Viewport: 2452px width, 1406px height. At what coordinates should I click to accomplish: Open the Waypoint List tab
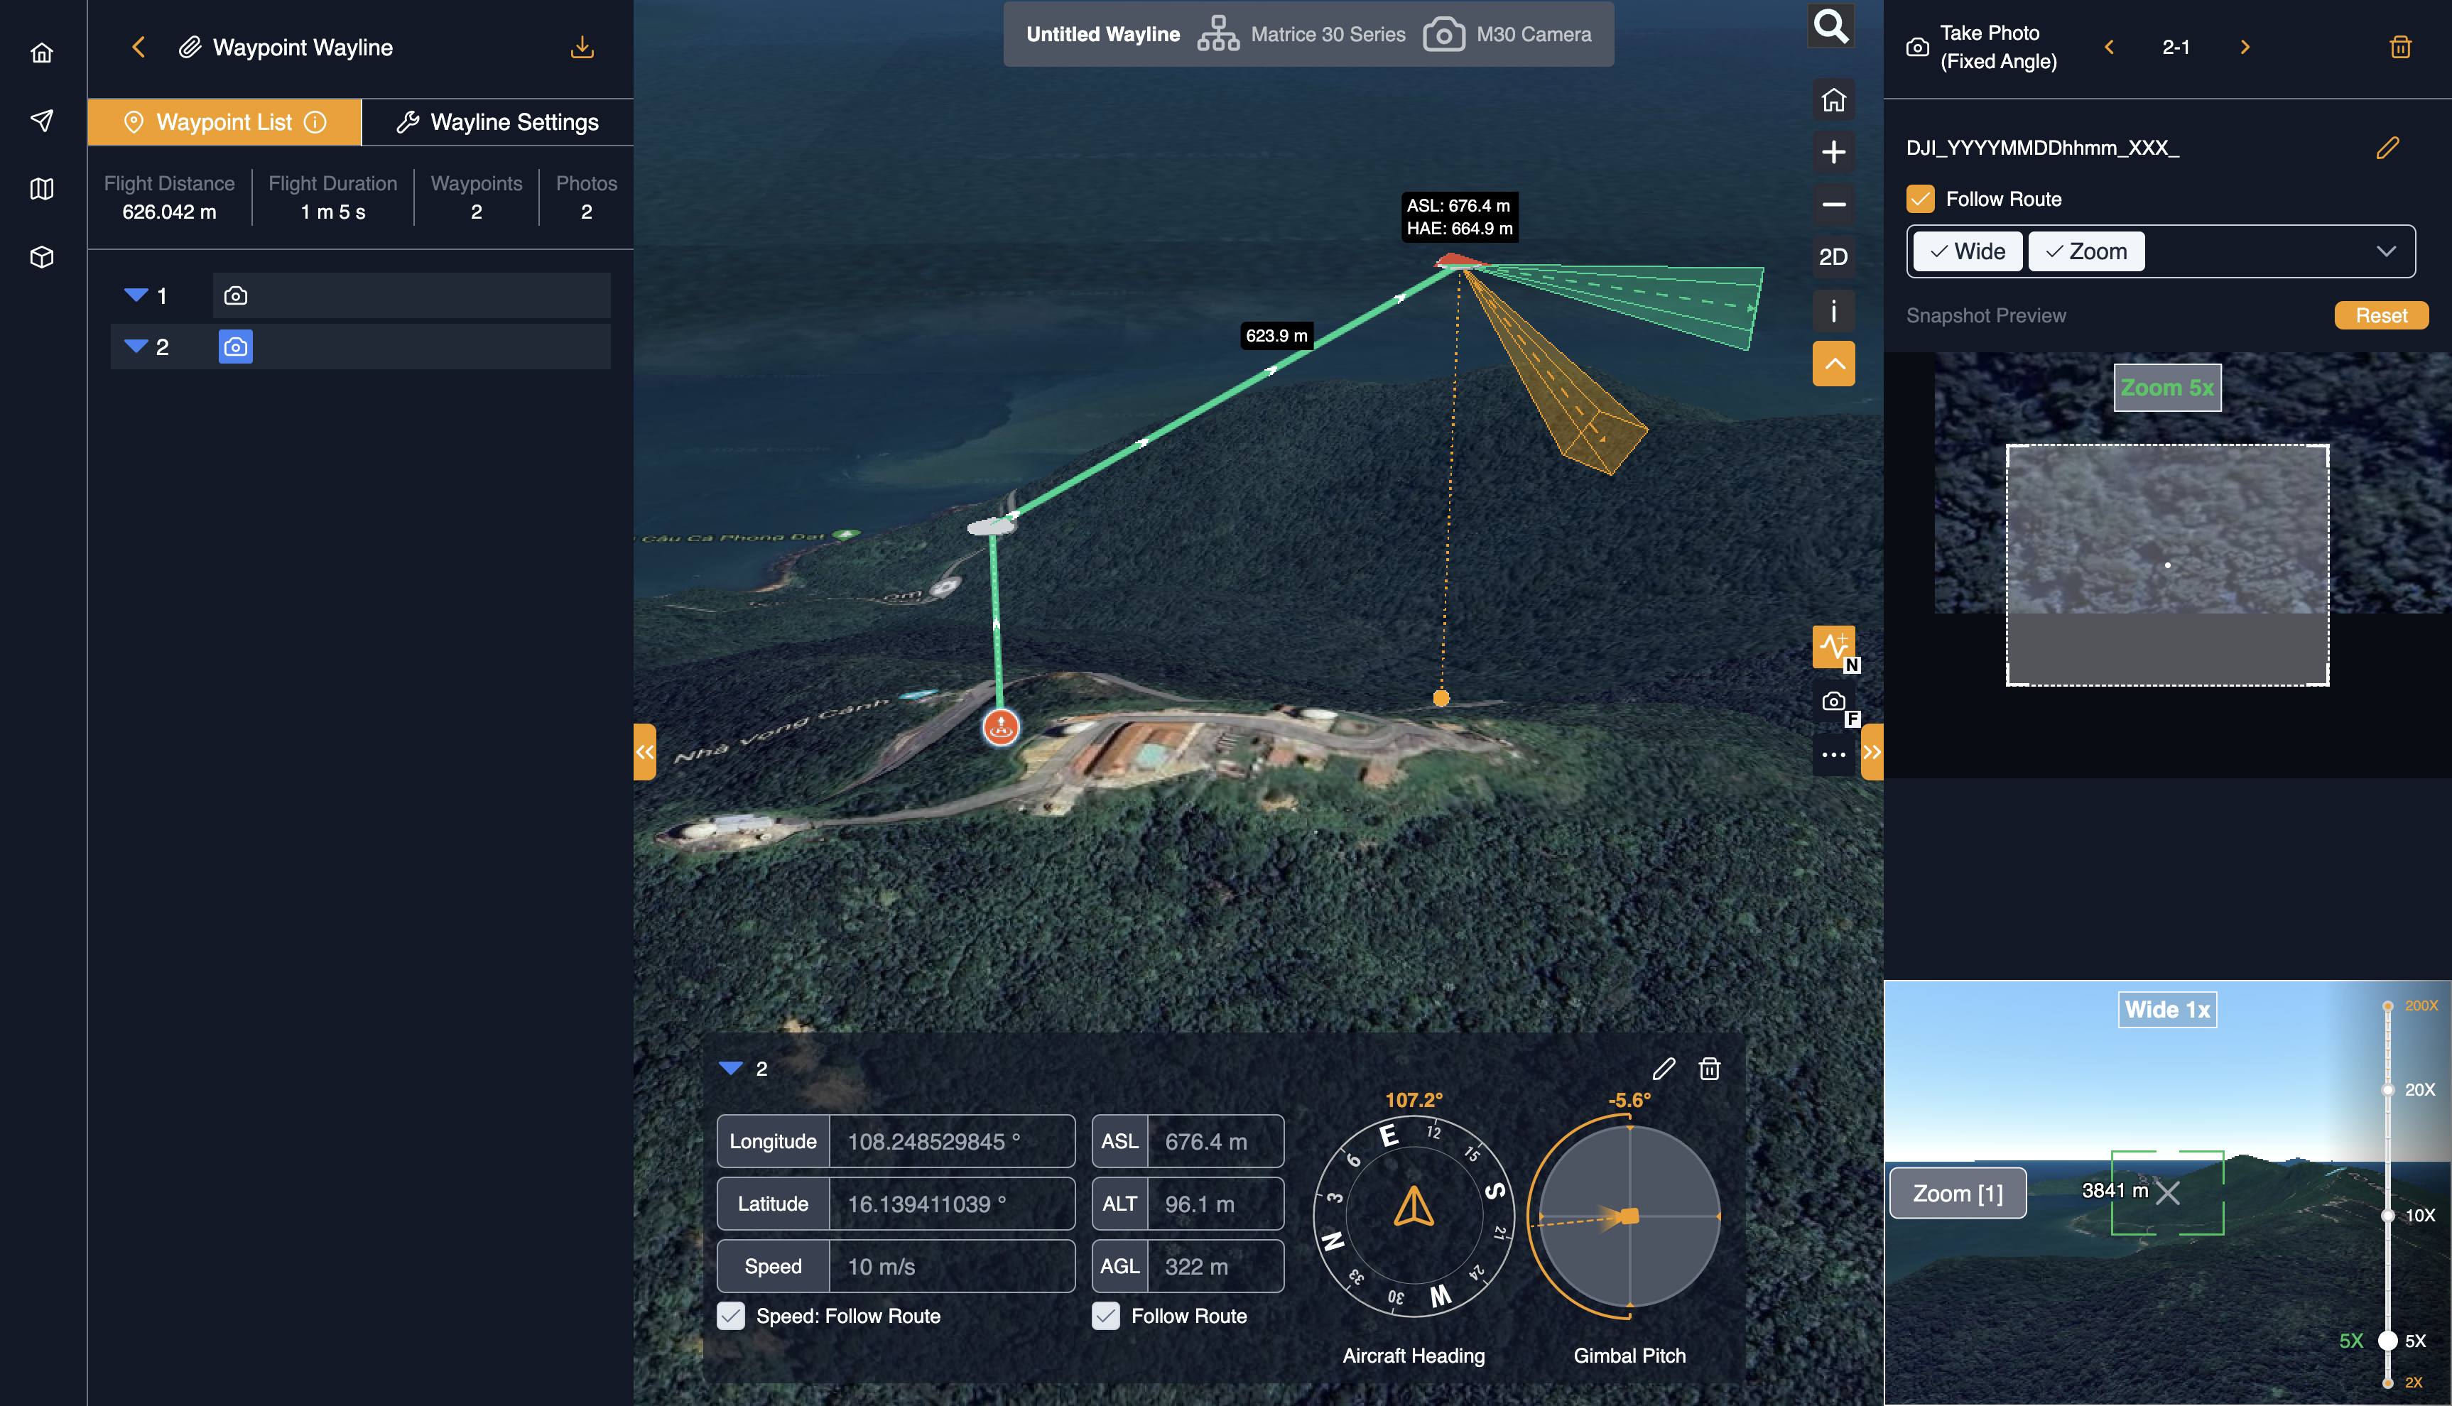click(x=224, y=123)
